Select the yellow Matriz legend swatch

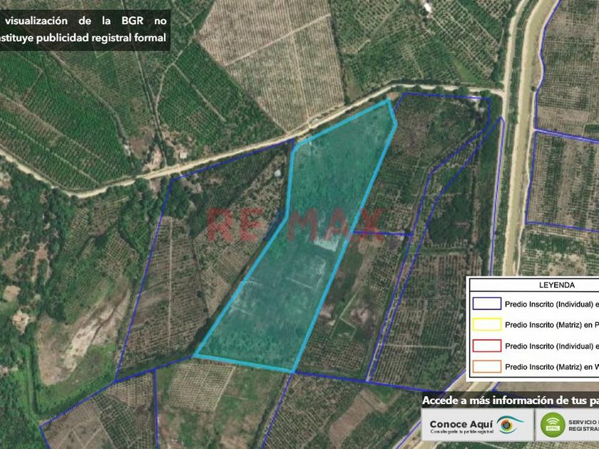[x=486, y=324]
